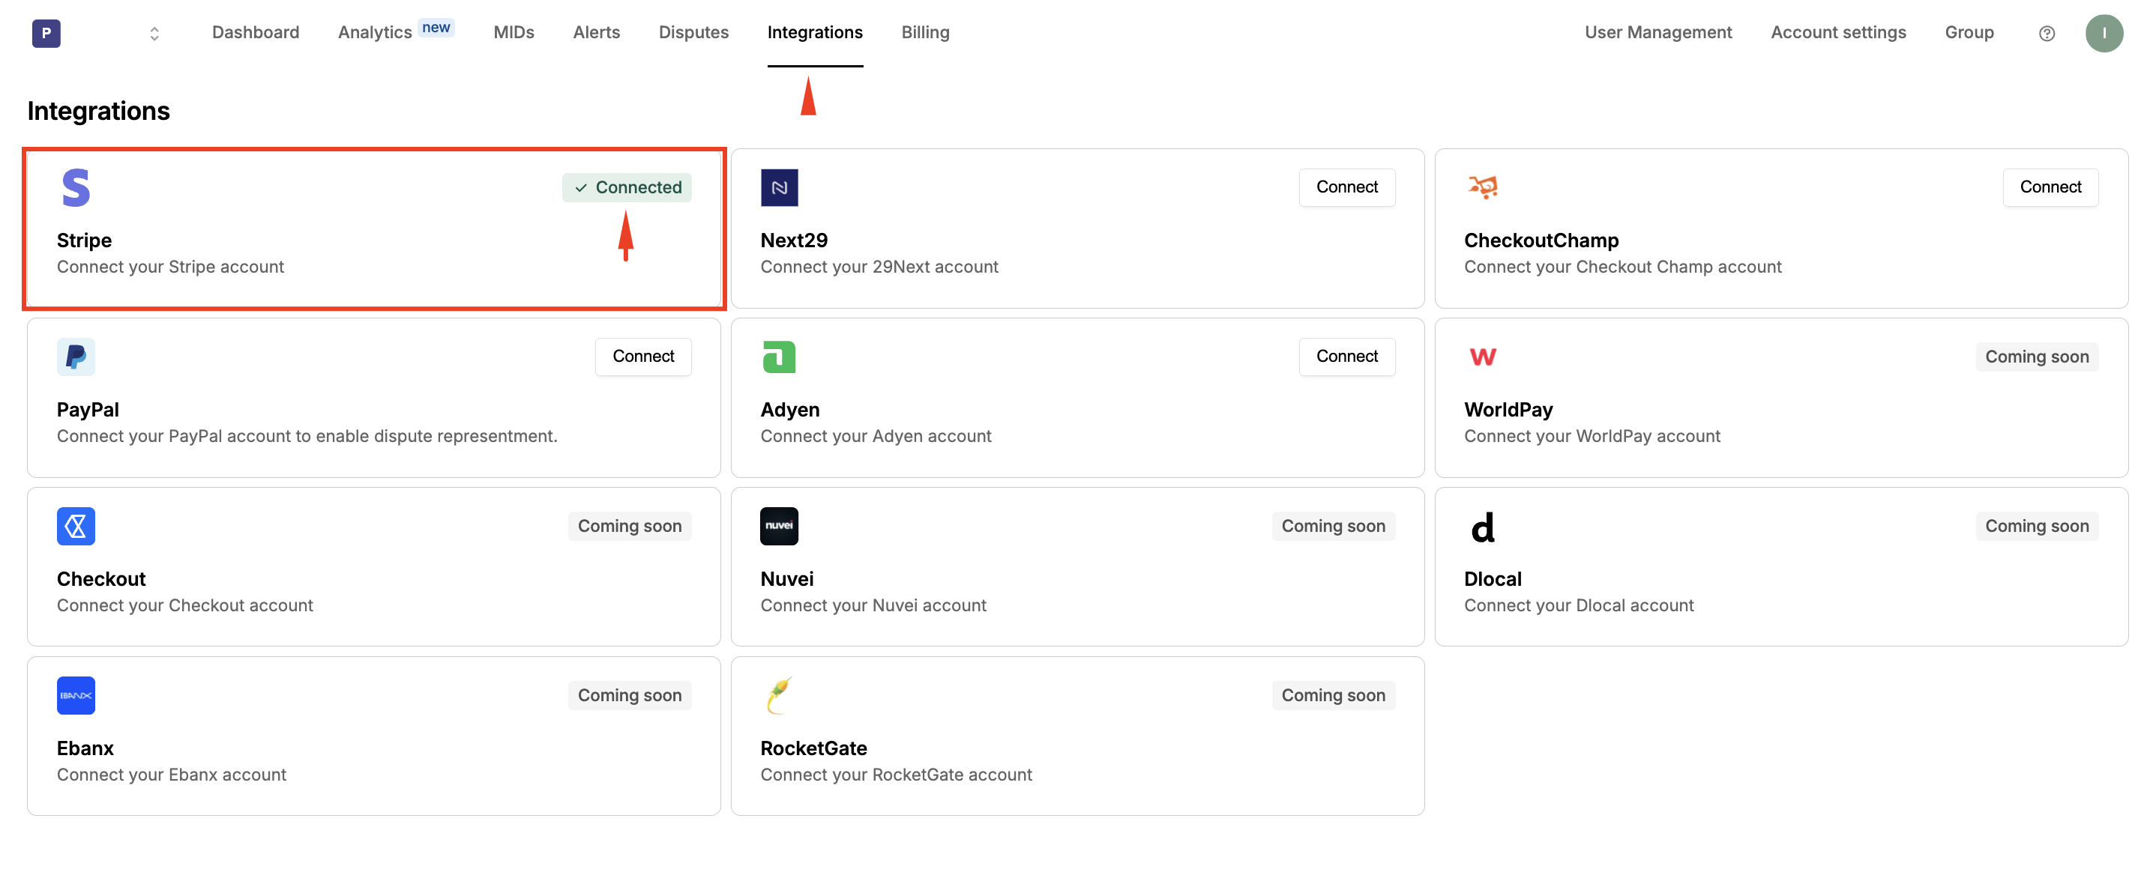Viewport: 2147px width, 881px height.
Task: Go to the Dashboard tab
Action: click(x=255, y=32)
